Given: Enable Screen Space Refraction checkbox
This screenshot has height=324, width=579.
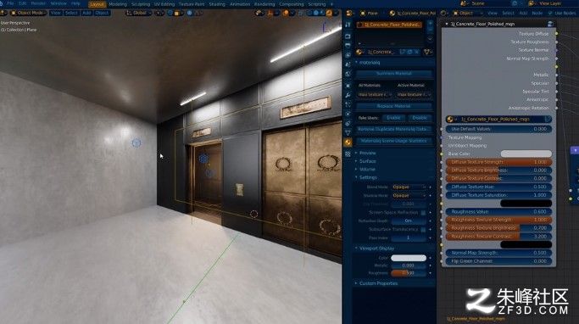Looking at the screenshot, I should [x=423, y=212].
